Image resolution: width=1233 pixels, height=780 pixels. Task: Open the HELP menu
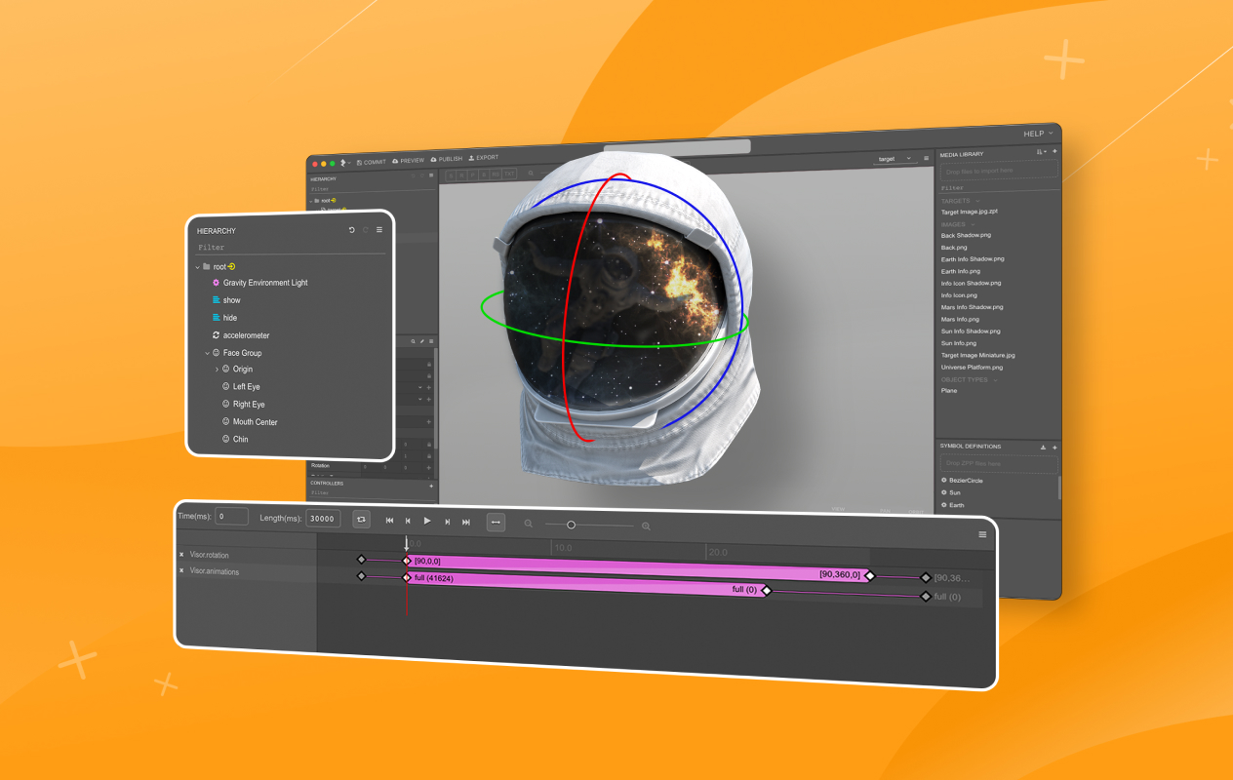(1038, 134)
